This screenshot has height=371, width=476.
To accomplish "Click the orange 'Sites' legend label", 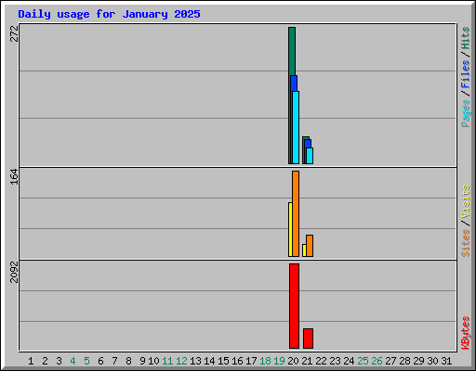I will [465, 243].
